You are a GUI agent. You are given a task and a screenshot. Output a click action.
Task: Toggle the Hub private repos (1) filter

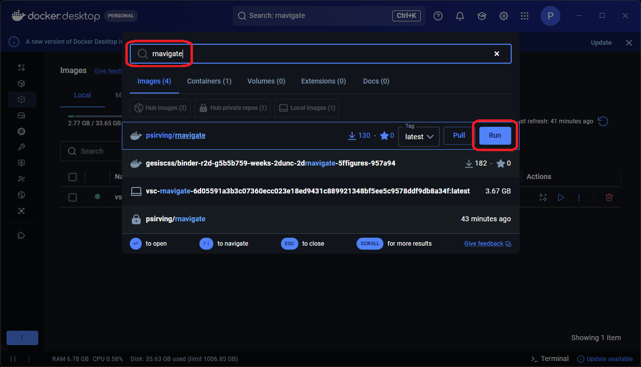pyautogui.click(x=232, y=108)
